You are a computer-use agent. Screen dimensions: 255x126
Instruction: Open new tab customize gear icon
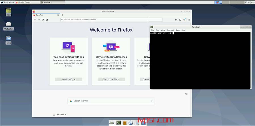[x=186, y=94]
